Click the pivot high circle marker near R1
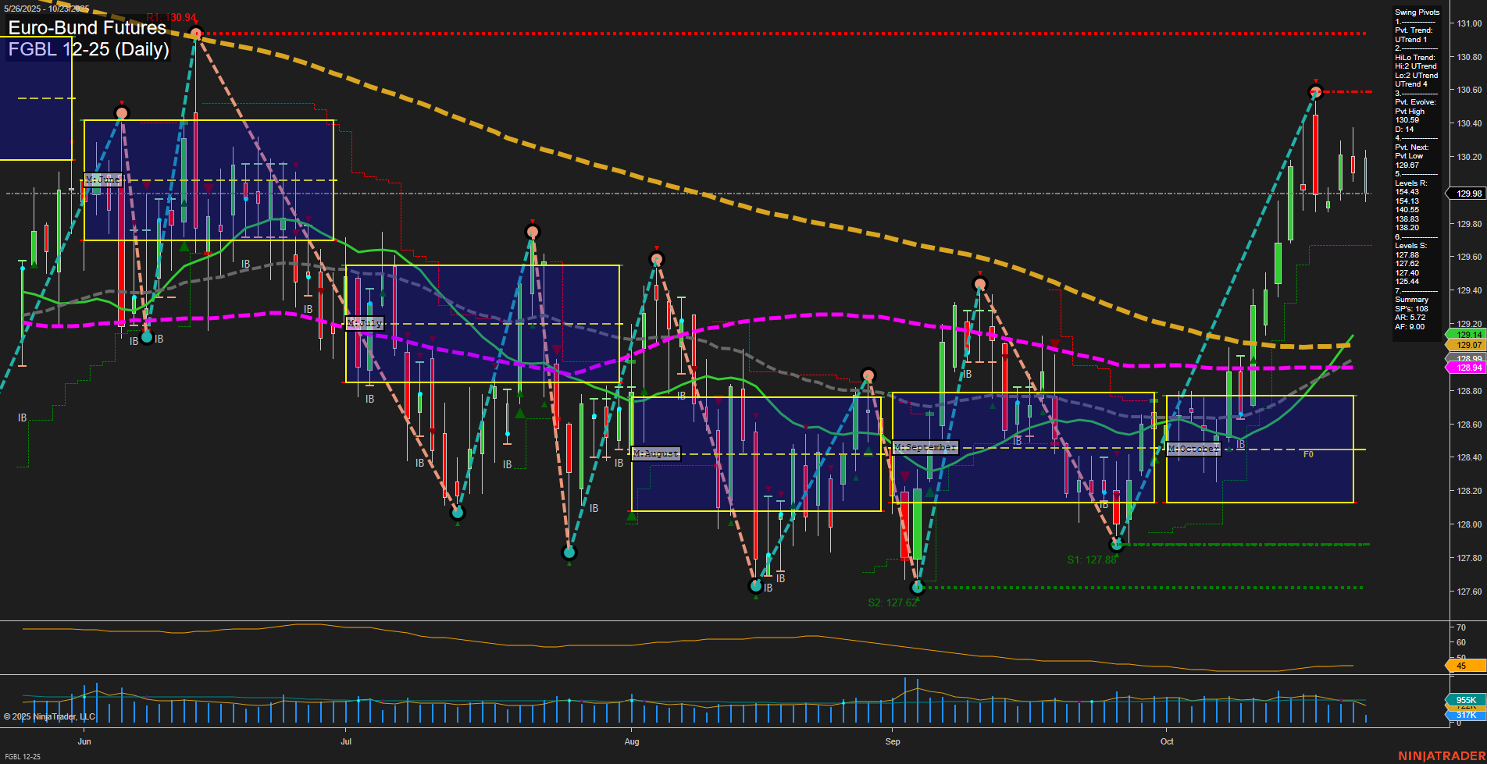This screenshot has height=764, width=1487. [x=196, y=33]
